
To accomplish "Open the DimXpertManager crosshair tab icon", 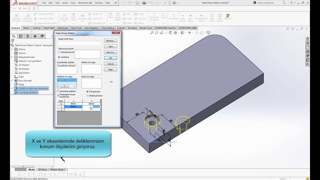I will coord(35,36).
